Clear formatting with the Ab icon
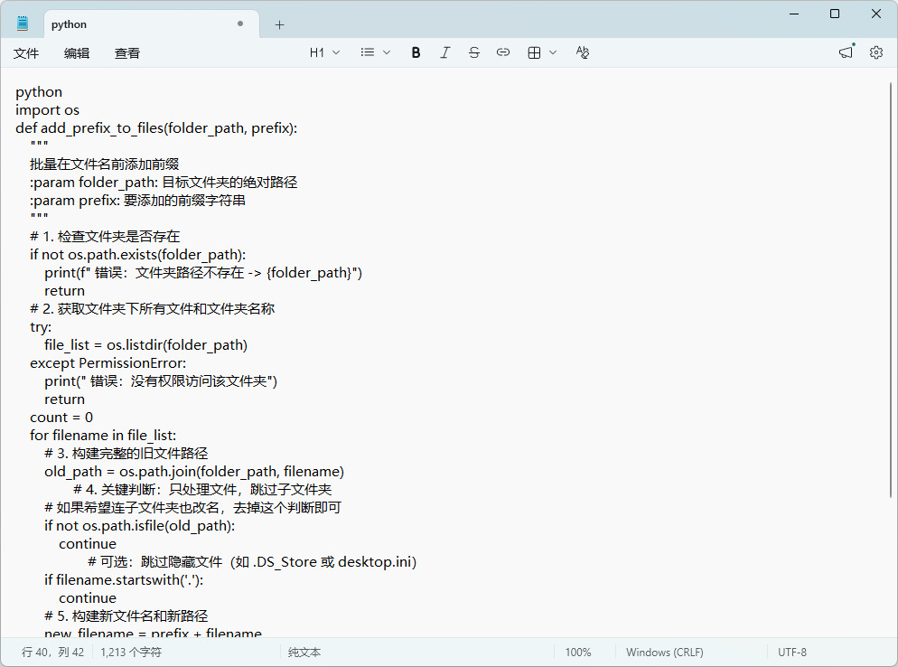 (583, 52)
